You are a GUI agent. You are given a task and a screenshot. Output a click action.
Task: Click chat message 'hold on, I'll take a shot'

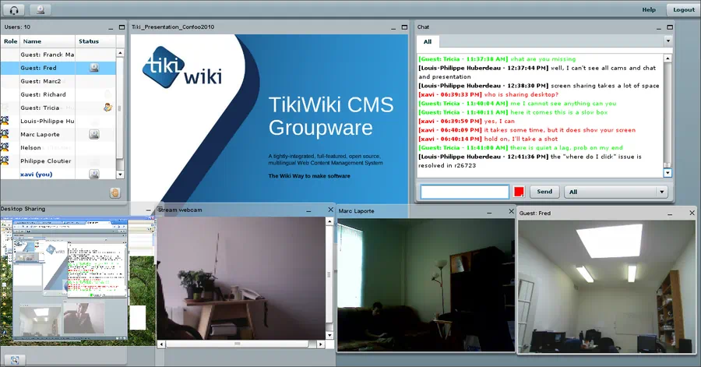pos(521,139)
